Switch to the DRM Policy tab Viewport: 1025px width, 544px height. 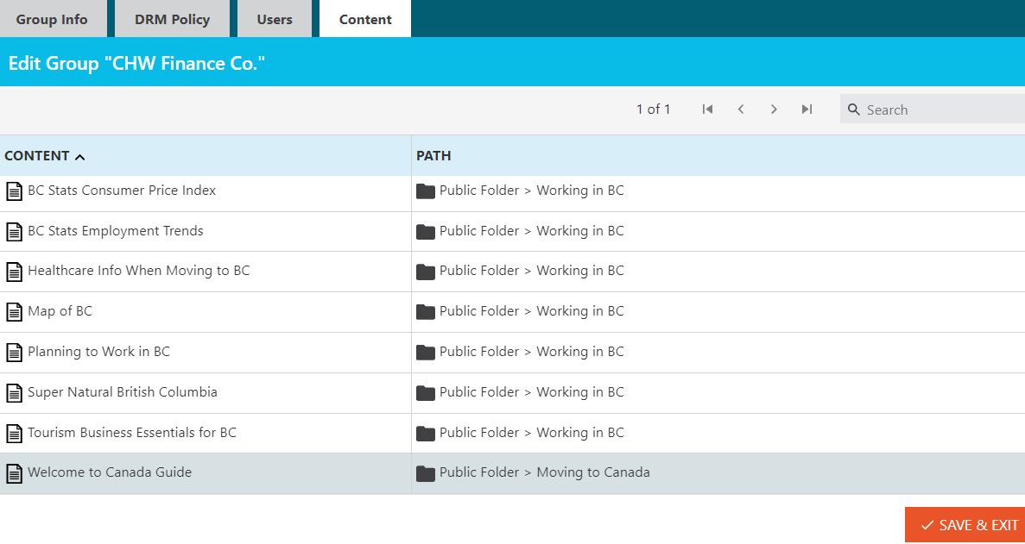(173, 19)
